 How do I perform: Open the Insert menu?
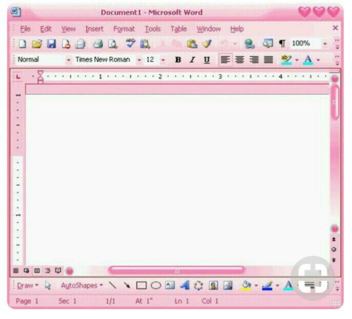click(94, 29)
